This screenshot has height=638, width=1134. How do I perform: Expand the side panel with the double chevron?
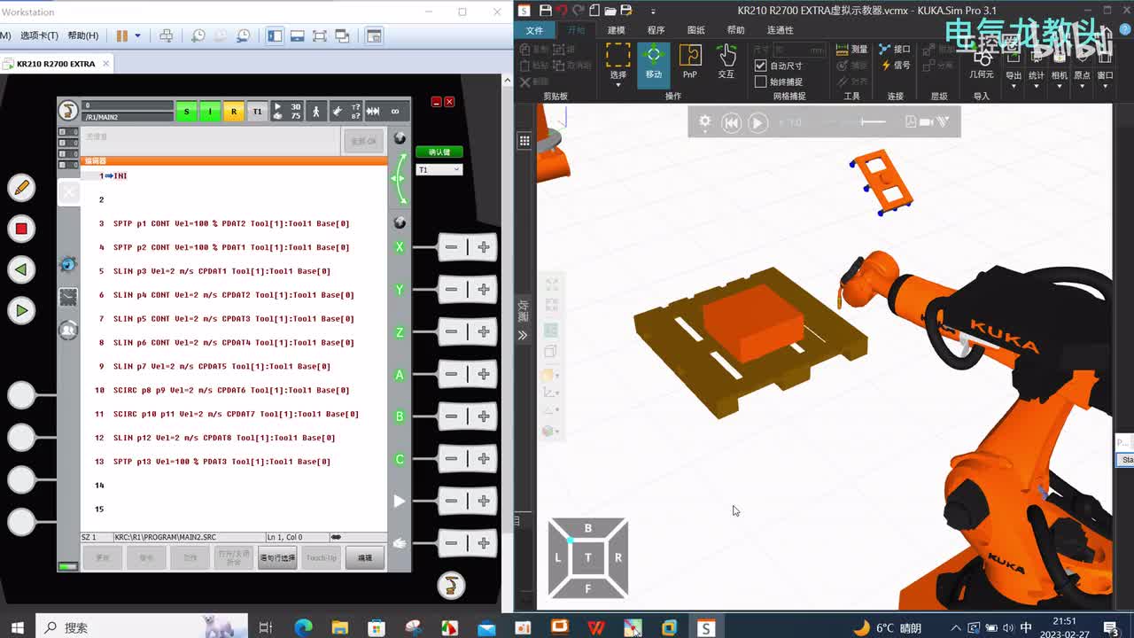coord(523,335)
